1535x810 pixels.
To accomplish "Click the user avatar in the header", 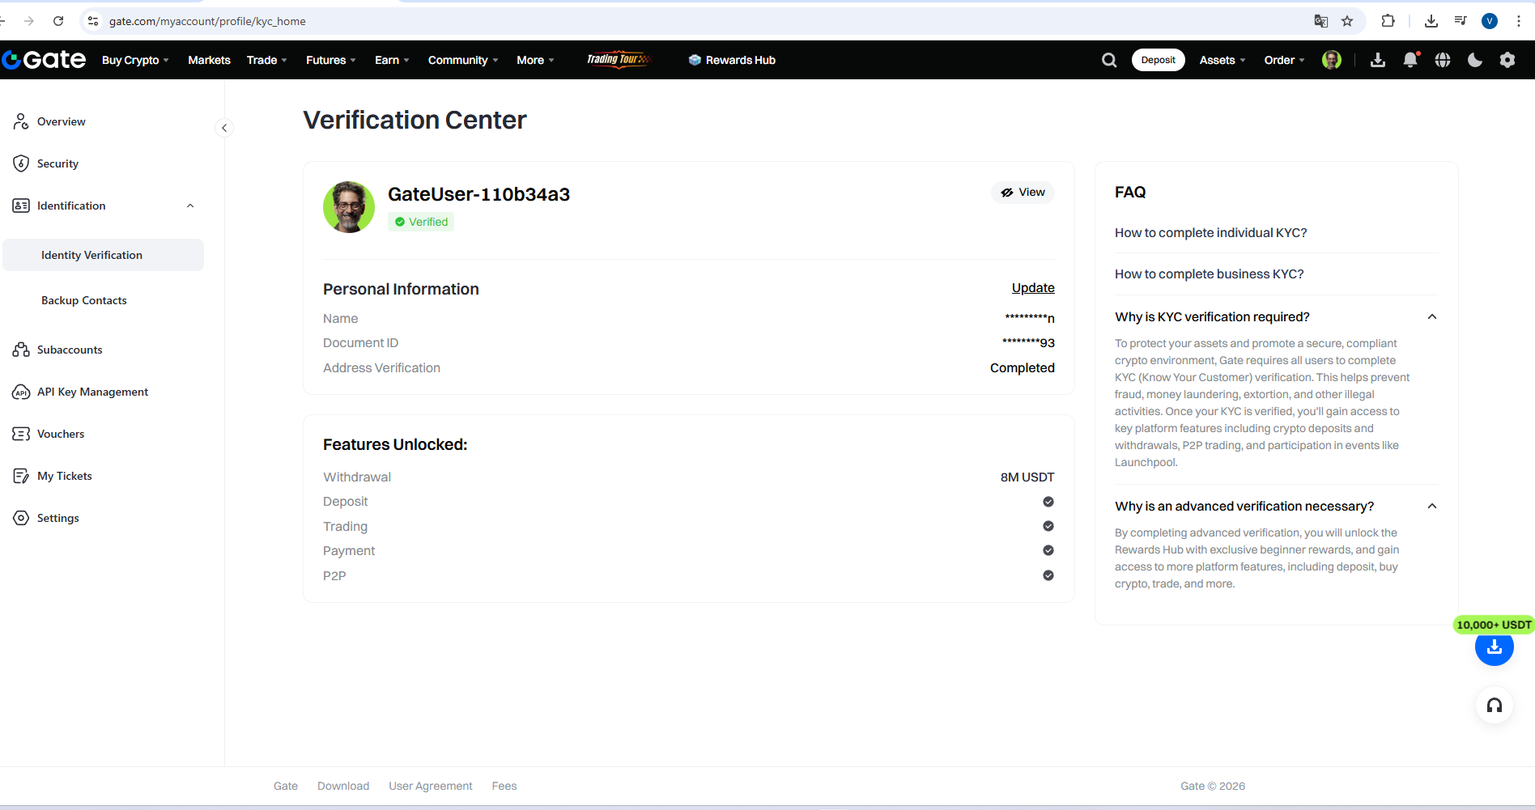I will click(x=1332, y=60).
